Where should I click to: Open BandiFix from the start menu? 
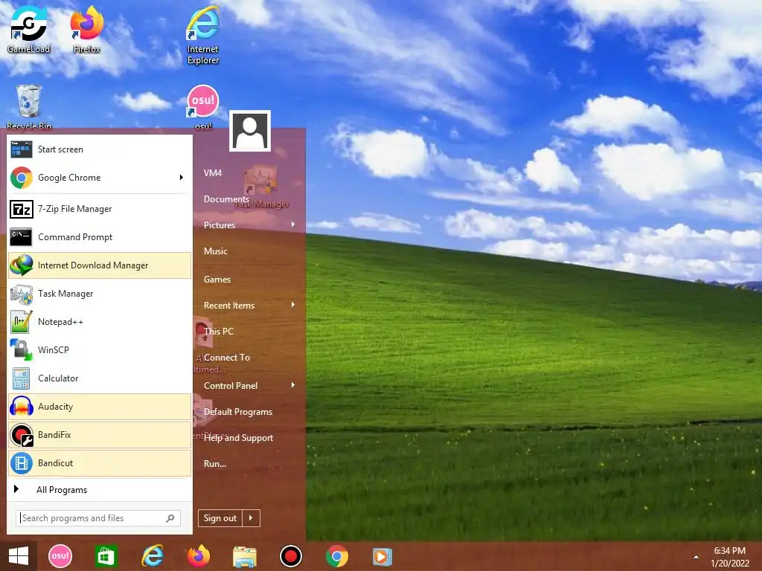[x=100, y=435]
